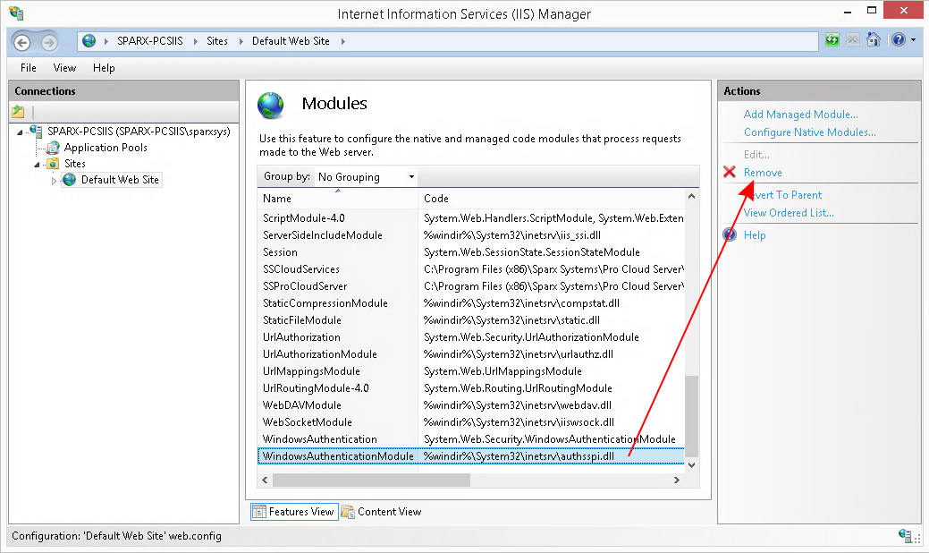Click the connect icon in Connections toolbar
This screenshot has height=553, width=929.
[x=18, y=112]
